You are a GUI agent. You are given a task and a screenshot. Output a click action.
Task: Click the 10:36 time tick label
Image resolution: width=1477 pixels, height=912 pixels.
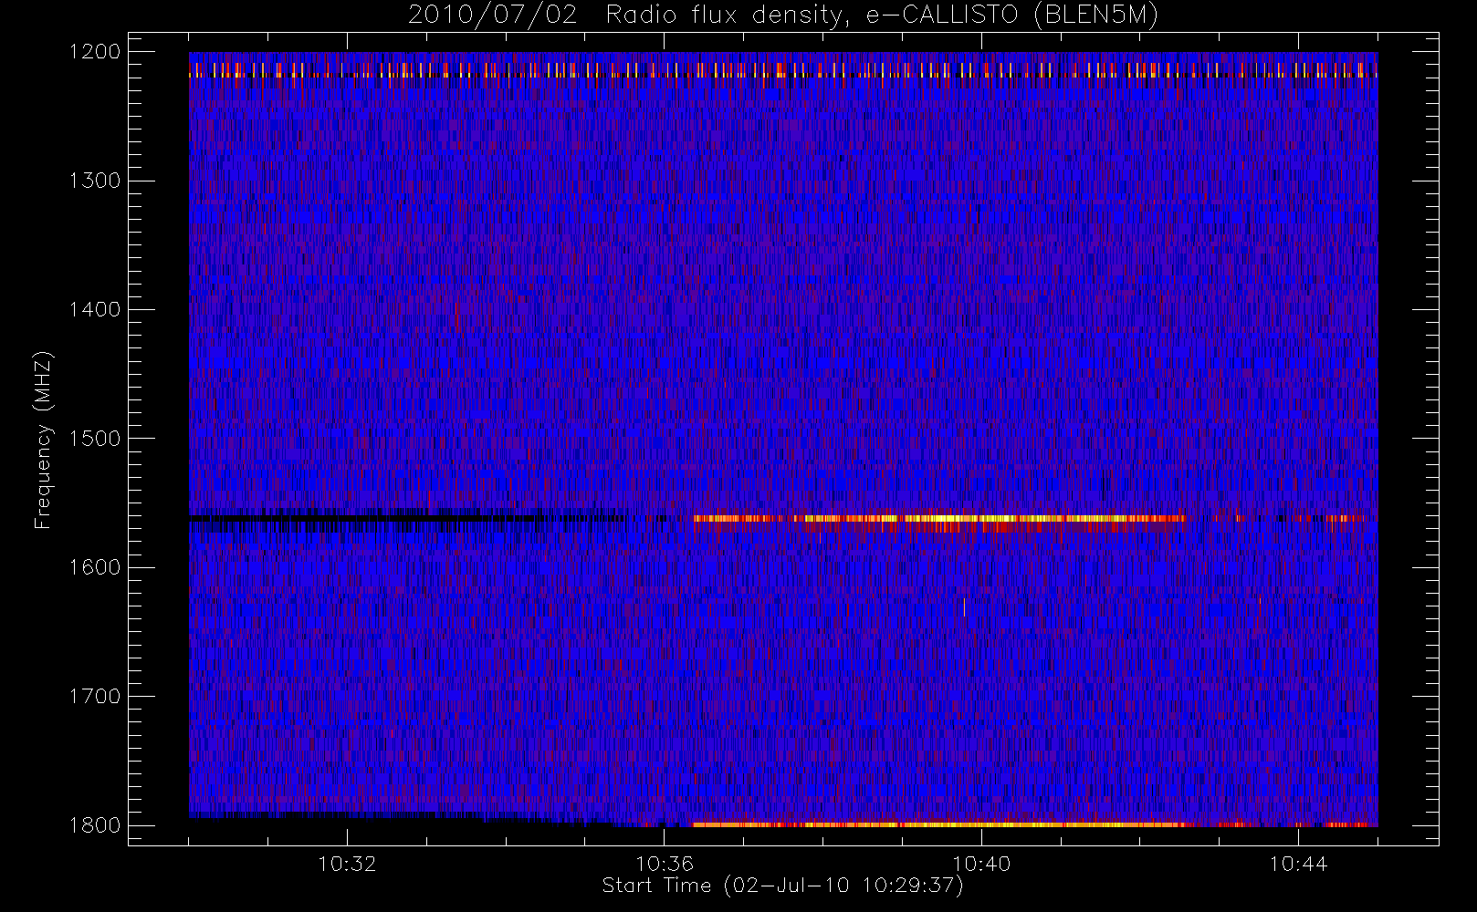point(665,864)
